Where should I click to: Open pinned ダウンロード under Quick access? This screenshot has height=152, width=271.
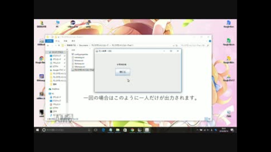pyautogui.click(x=57, y=59)
